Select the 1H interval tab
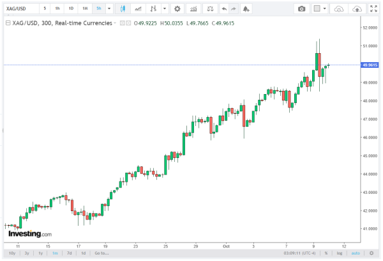The width and height of the screenshot is (383, 261). (85, 9)
